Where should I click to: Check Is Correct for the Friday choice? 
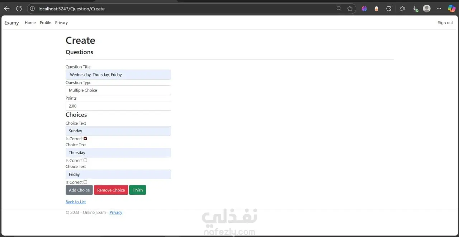(85, 182)
